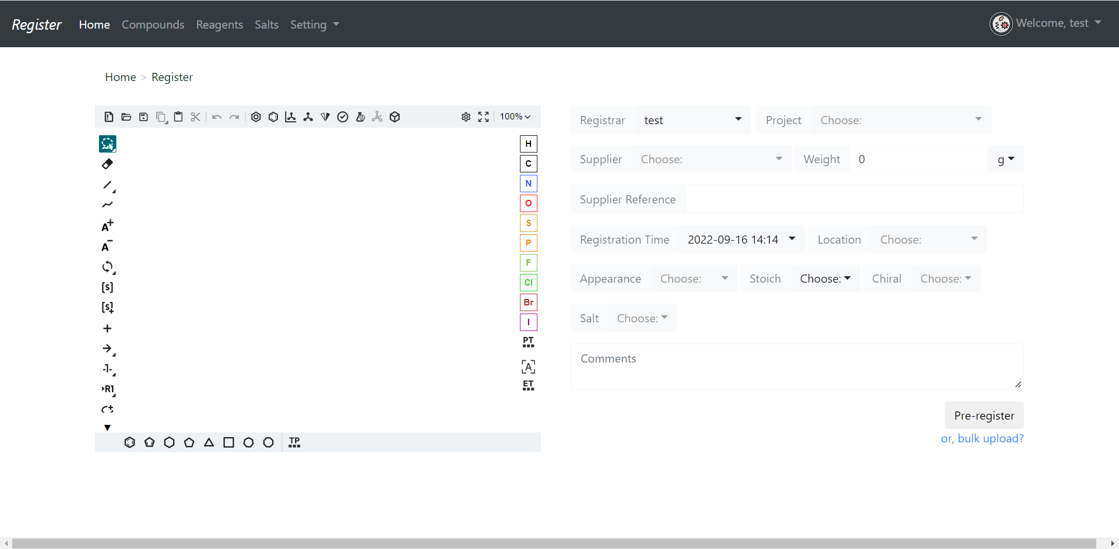
Task: Select the Any Atom tool
Action: pyautogui.click(x=528, y=367)
